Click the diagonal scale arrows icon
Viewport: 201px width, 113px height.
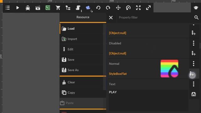coord(148,8)
